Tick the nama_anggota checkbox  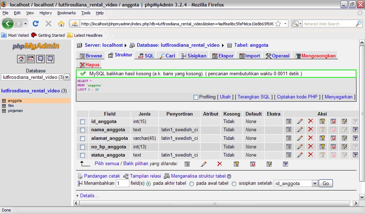pos(82,130)
